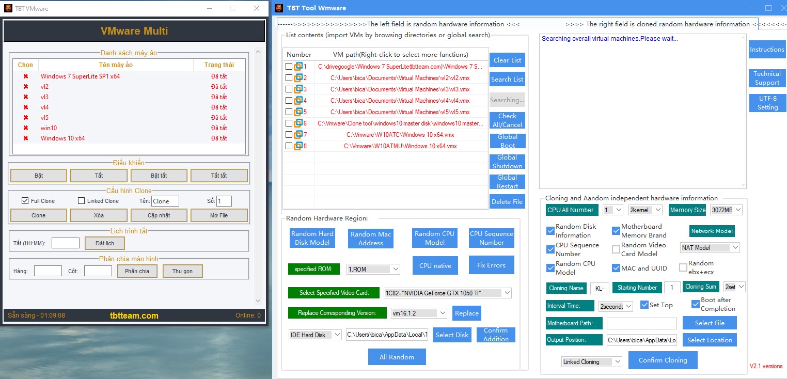Open the Linked Cloning mode dropdown
This screenshot has width=787, height=379.
(x=592, y=361)
